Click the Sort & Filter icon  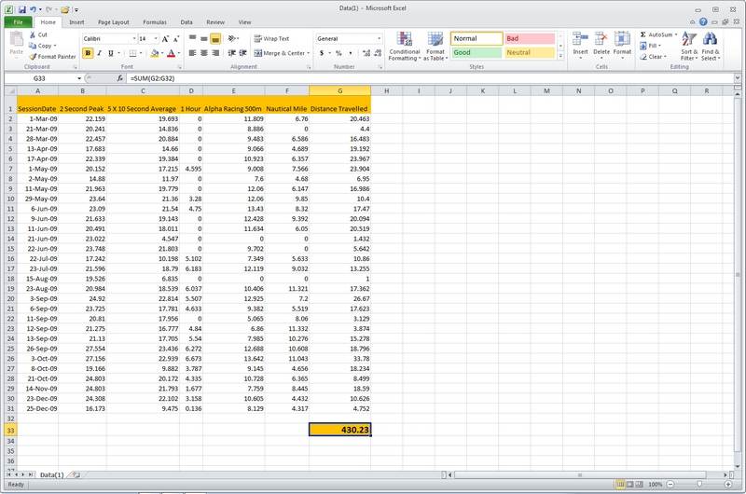tap(688, 45)
